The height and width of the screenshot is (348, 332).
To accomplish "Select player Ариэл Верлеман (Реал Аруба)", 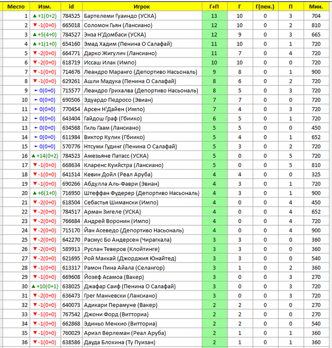I will 125,333.
